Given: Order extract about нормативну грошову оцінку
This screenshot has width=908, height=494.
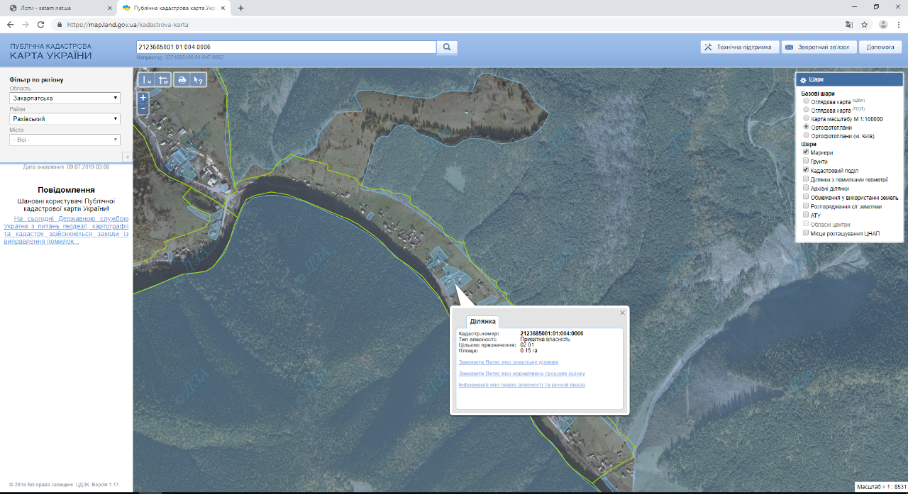Looking at the screenshot, I should [x=522, y=373].
